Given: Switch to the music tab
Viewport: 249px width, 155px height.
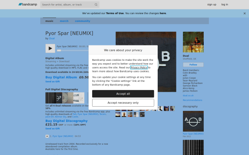Looking at the screenshot, I should 49,21.
